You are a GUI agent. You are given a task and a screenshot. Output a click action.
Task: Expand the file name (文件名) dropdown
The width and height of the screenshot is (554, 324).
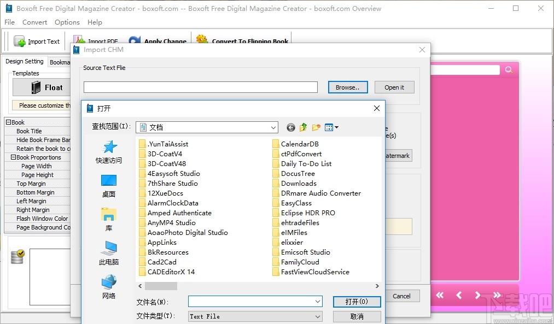(318, 302)
